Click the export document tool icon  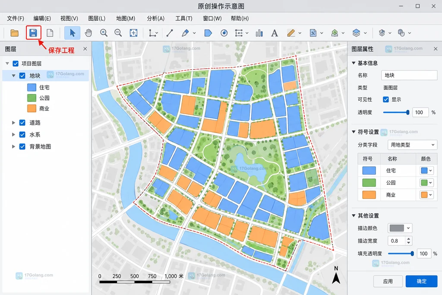click(x=313, y=33)
